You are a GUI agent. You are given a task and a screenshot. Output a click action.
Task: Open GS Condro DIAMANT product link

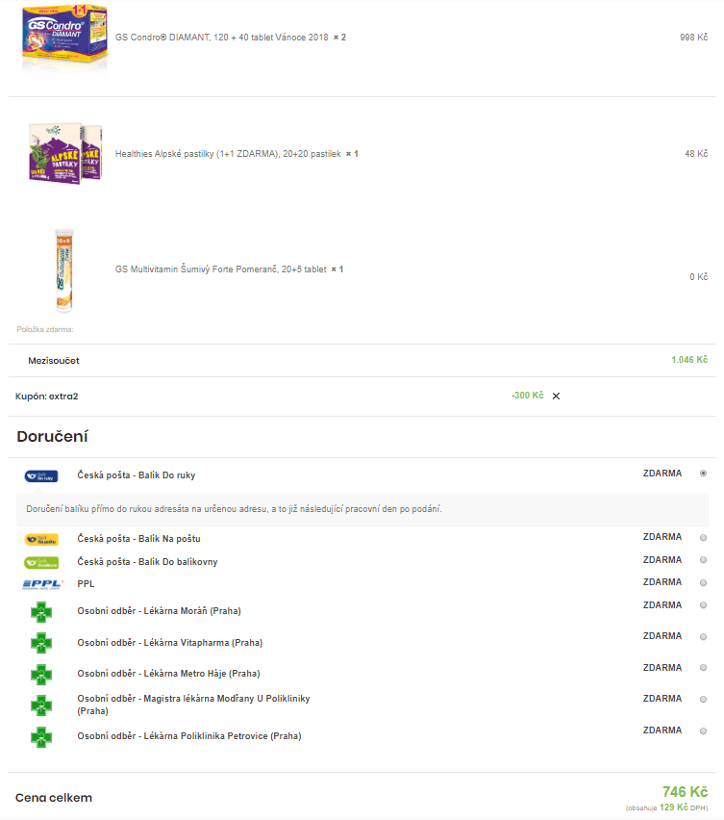[221, 38]
